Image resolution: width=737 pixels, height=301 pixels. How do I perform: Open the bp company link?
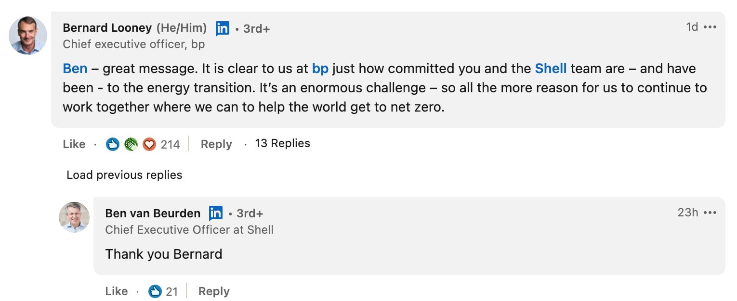[x=320, y=69]
